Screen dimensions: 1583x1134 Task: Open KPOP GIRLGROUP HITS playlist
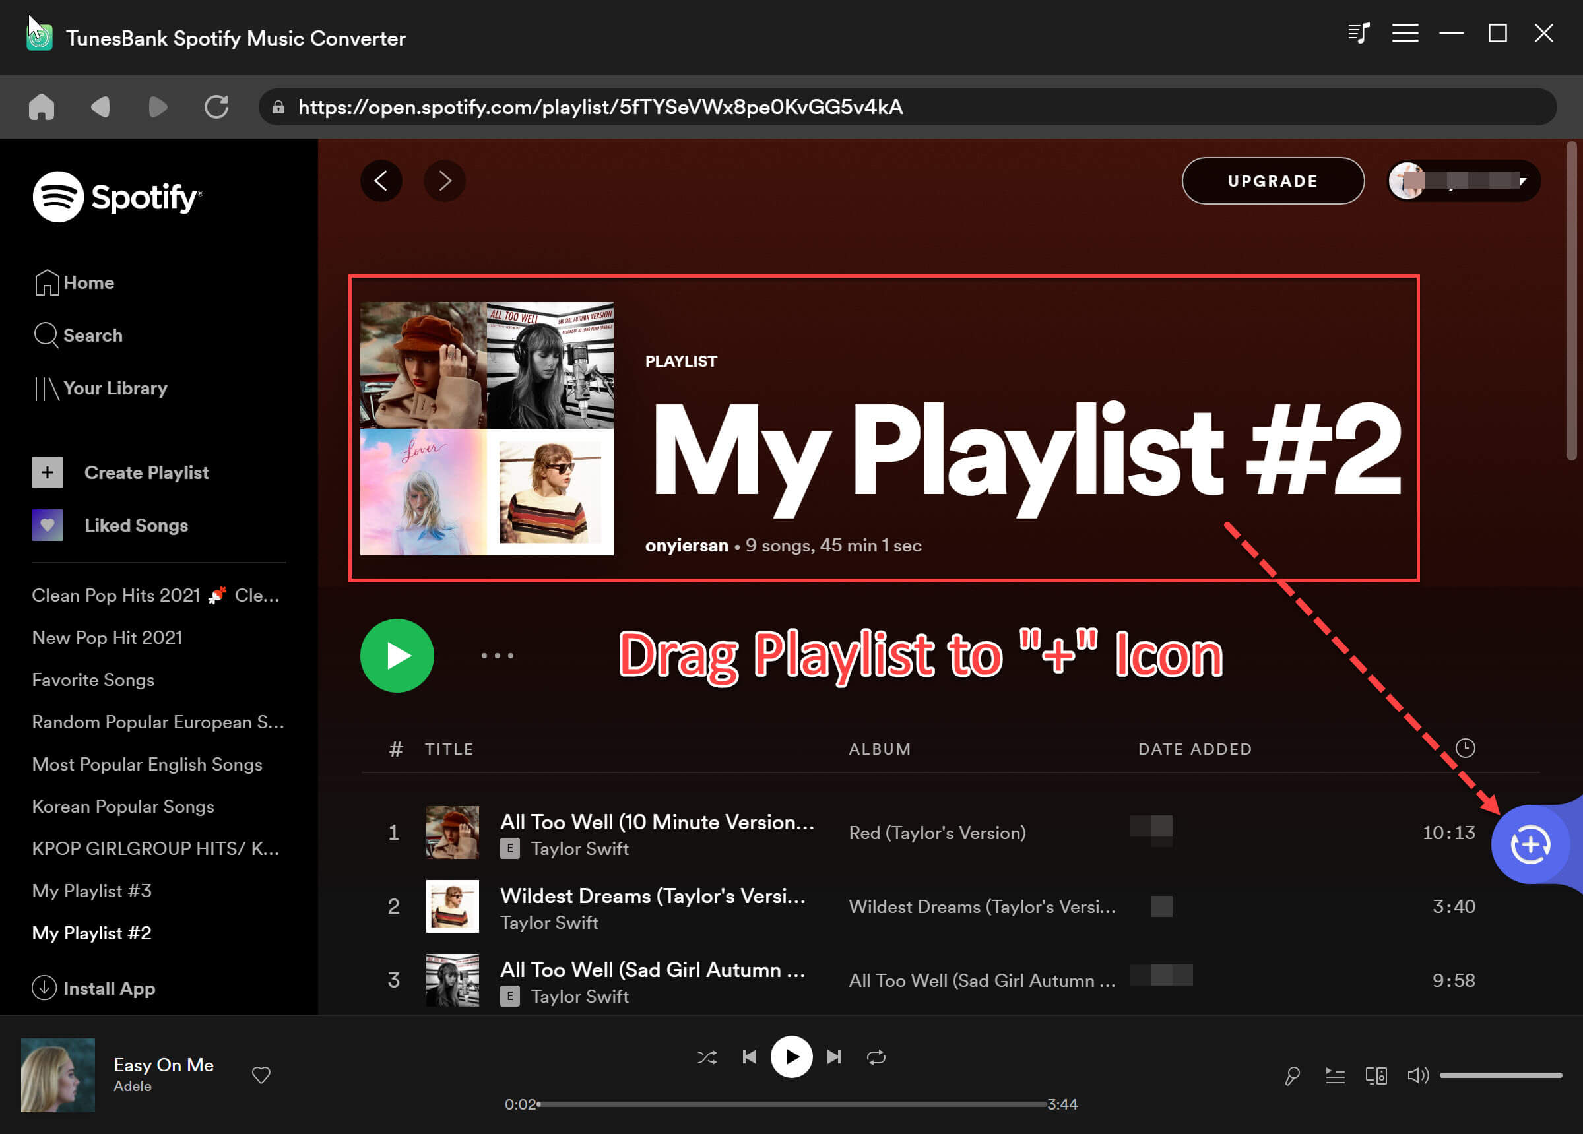[156, 848]
